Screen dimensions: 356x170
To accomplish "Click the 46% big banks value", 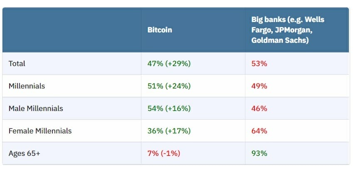I will coord(259,108).
